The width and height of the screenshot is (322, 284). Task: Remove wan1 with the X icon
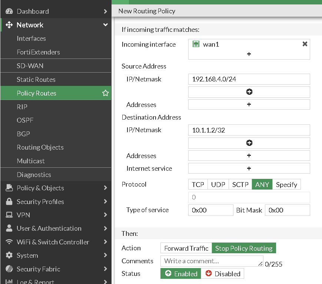[x=305, y=44]
